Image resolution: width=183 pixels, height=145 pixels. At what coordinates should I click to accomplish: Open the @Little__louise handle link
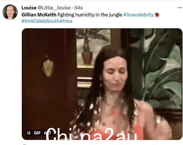point(54,8)
